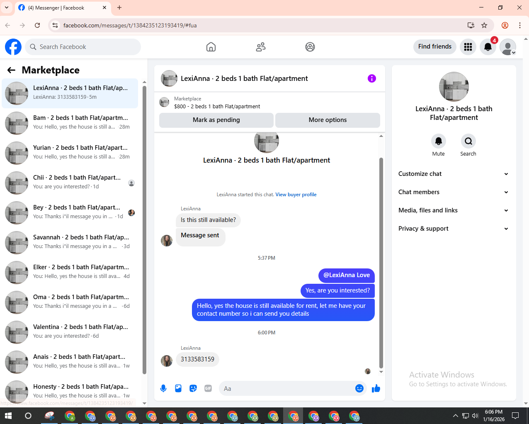Open the Chrome three-dot menu
The height and width of the screenshot is (424, 529).
tap(520, 25)
